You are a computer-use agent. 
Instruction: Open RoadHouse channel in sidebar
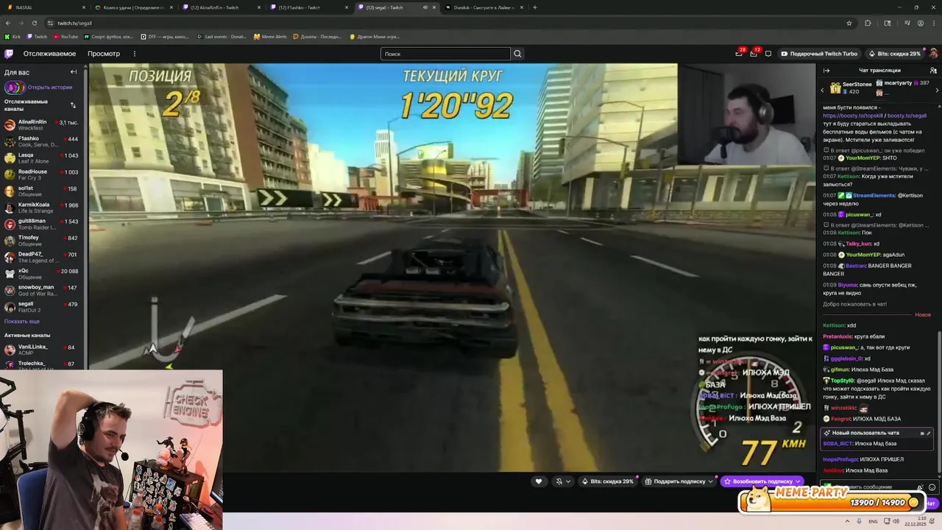43,174
